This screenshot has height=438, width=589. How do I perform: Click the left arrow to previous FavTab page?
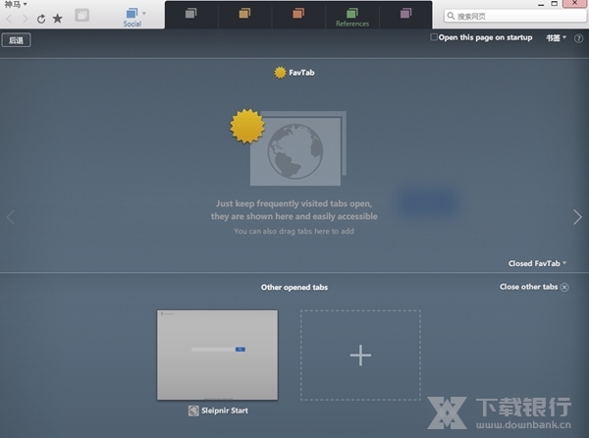click(11, 217)
